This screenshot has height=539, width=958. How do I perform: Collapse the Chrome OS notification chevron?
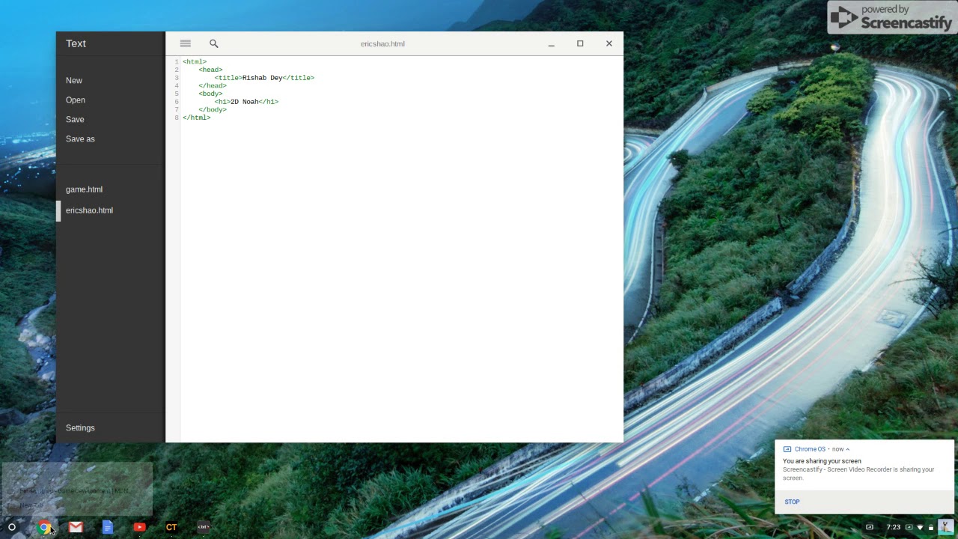click(847, 449)
